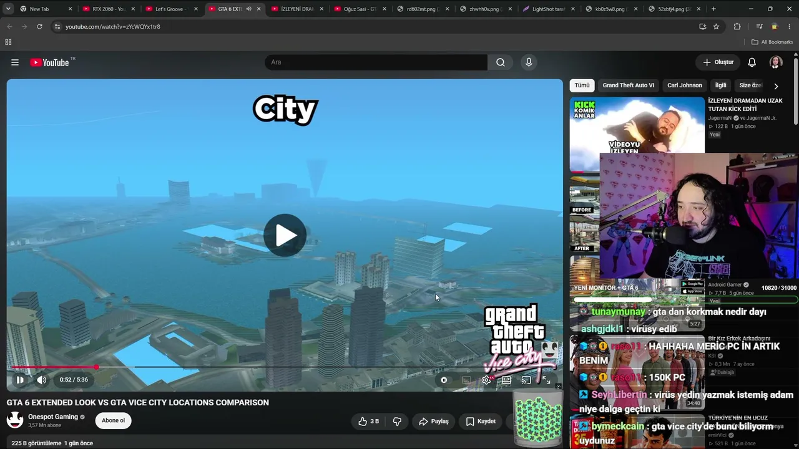Open the YouTube guide hamburger menu
Viewport: 799px width, 449px height.
point(15,62)
